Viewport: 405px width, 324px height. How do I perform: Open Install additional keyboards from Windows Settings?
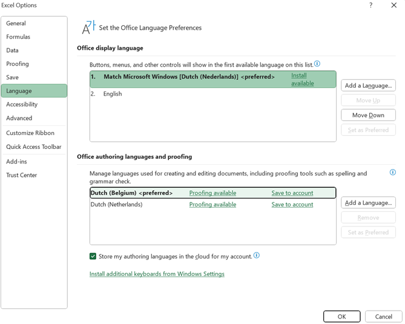coord(157,274)
